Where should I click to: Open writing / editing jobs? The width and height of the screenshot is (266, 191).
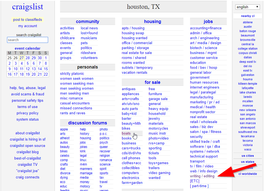click(202, 176)
